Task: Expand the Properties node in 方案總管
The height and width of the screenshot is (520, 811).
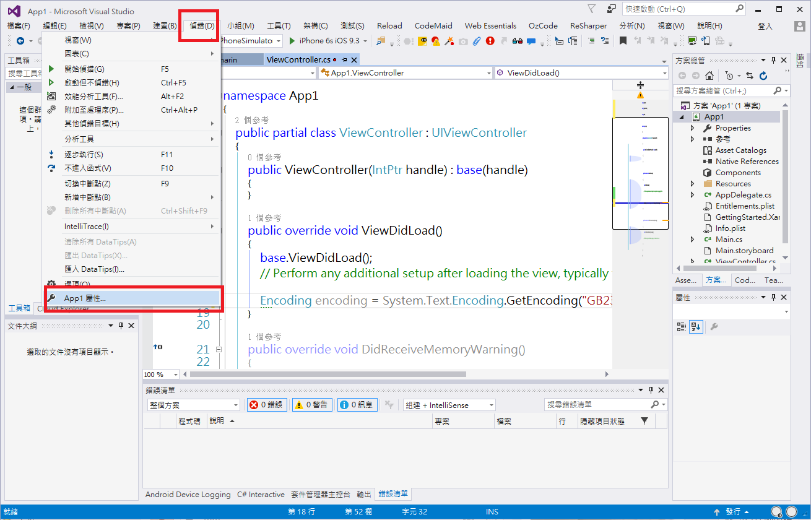Action: pyautogui.click(x=693, y=128)
